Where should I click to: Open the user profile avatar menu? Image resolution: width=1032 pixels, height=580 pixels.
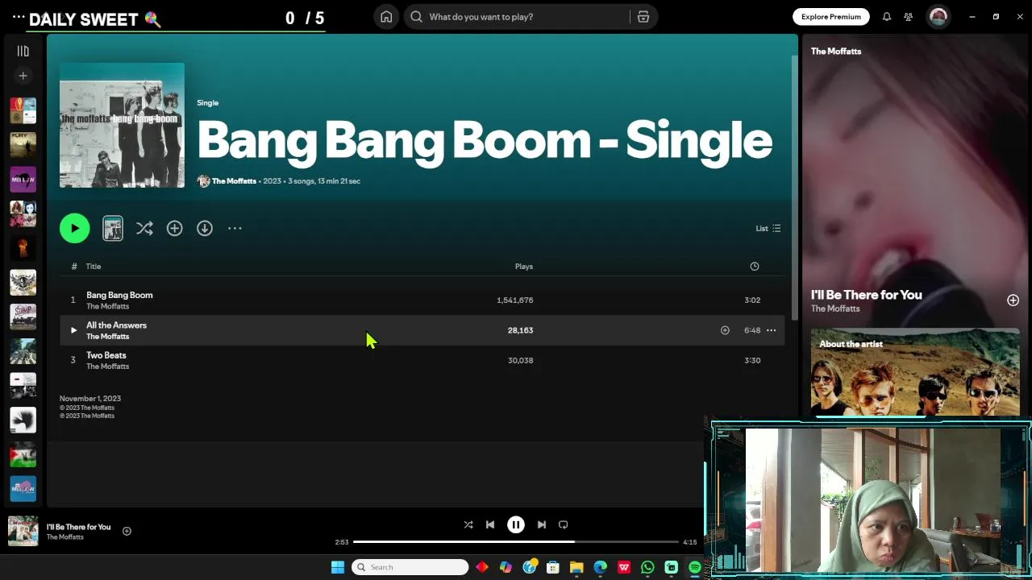(x=938, y=17)
